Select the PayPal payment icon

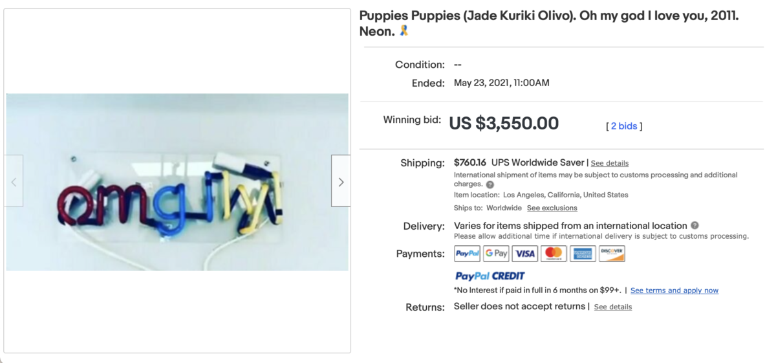(x=467, y=254)
